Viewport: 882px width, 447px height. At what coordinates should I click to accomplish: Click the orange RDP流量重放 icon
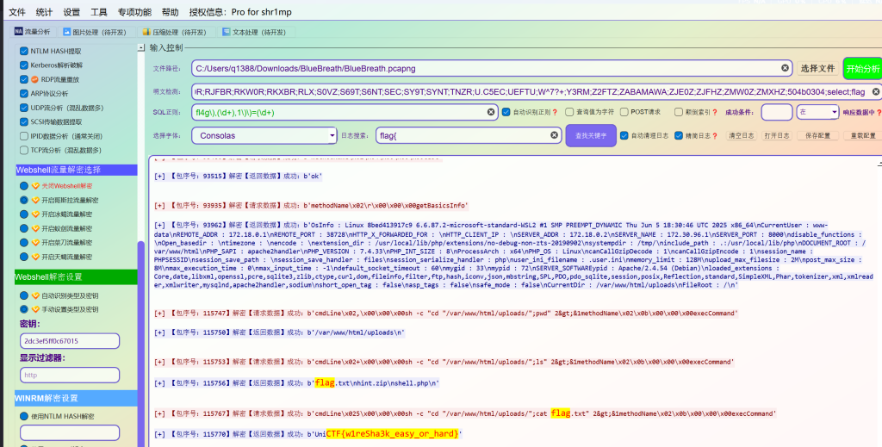tap(33, 79)
